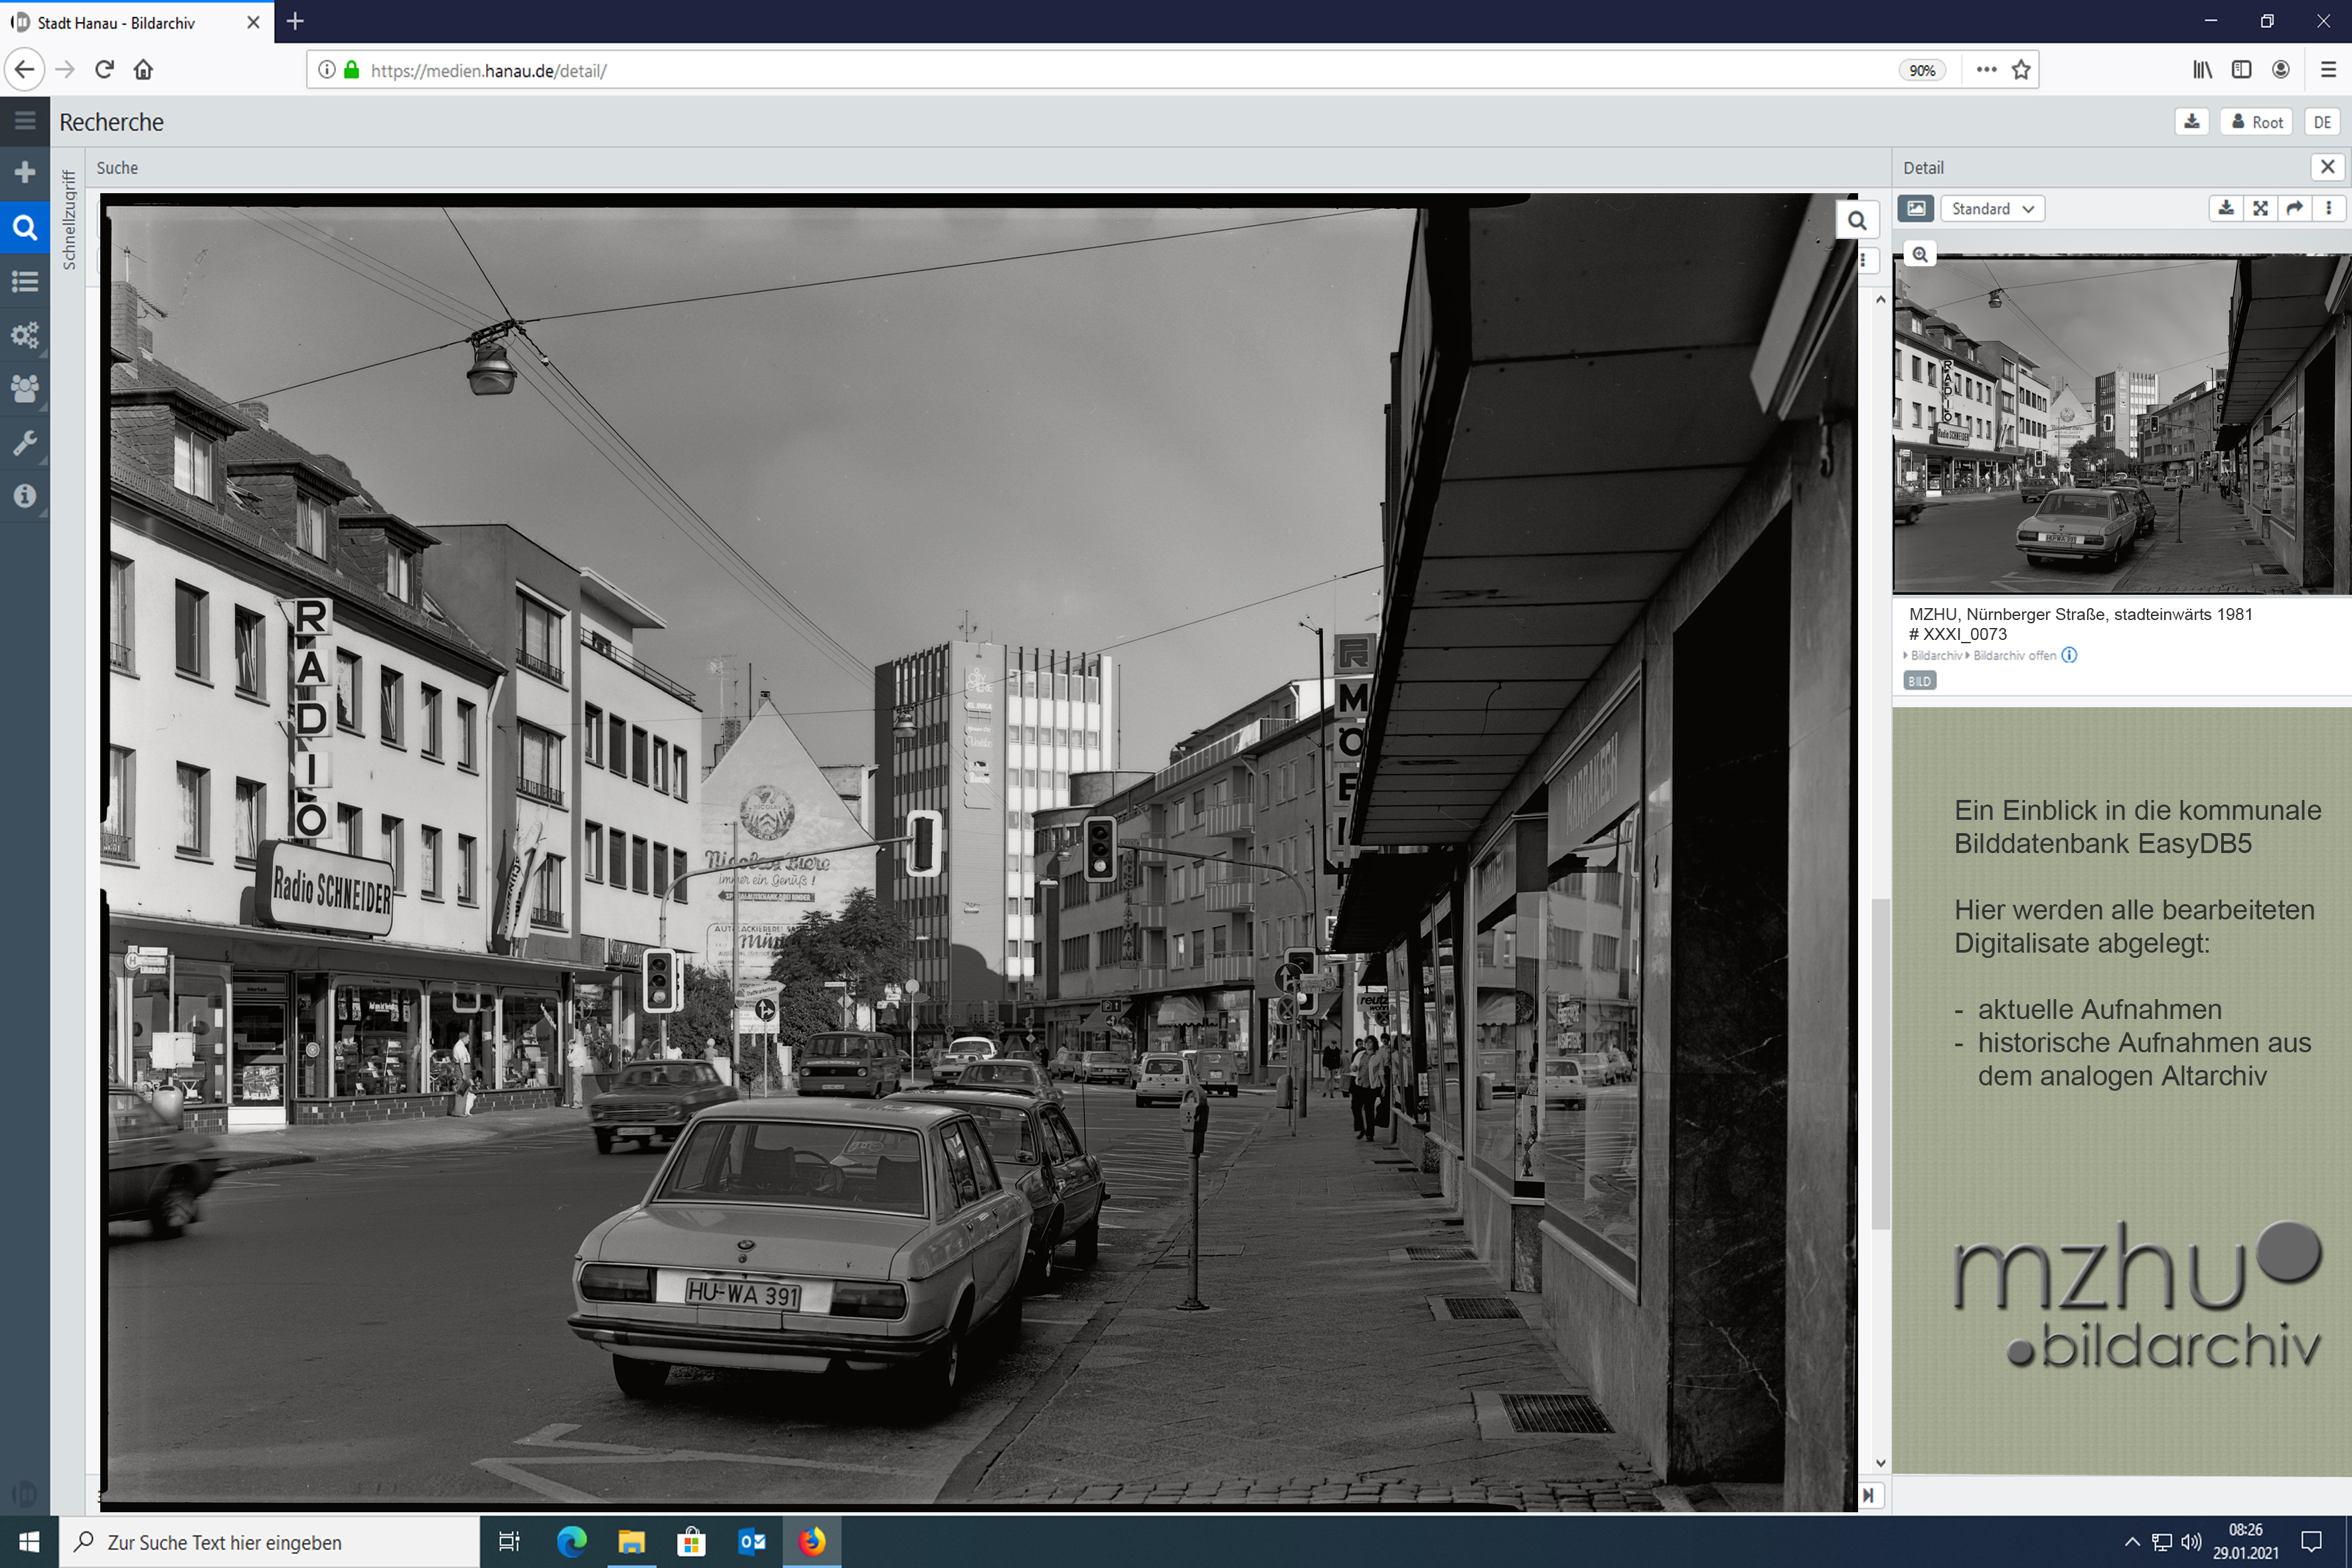The height and width of the screenshot is (1568, 2352).
Task: Click the Bildarchiv offen breadcrumb link
Action: (x=2014, y=655)
